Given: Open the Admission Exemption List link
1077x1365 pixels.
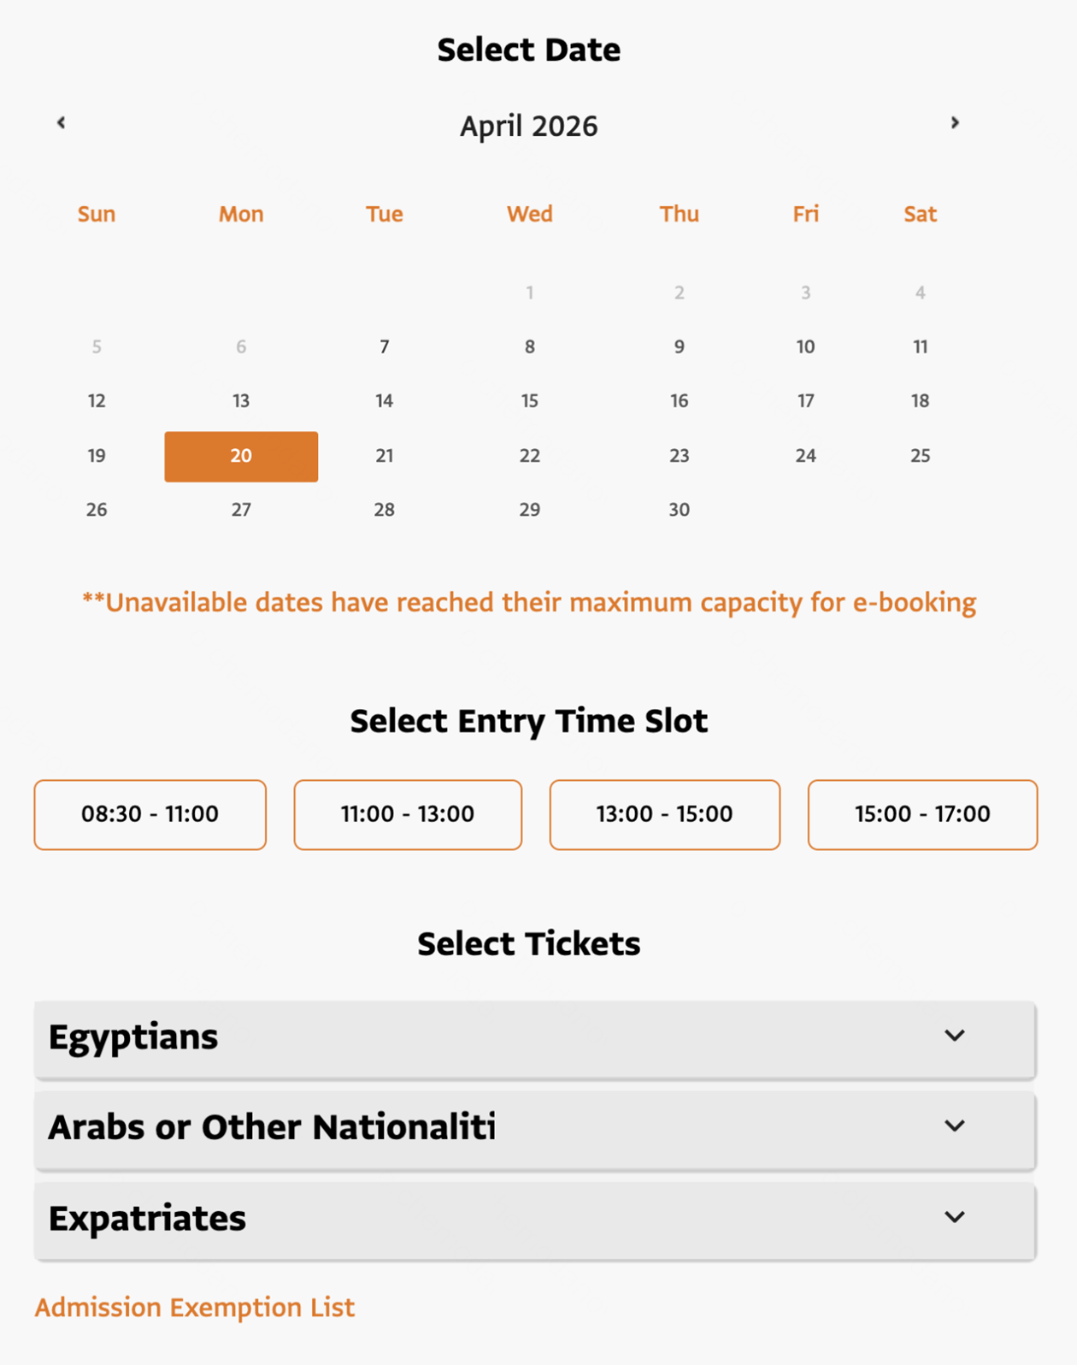Looking at the screenshot, I should (195, 1308).
